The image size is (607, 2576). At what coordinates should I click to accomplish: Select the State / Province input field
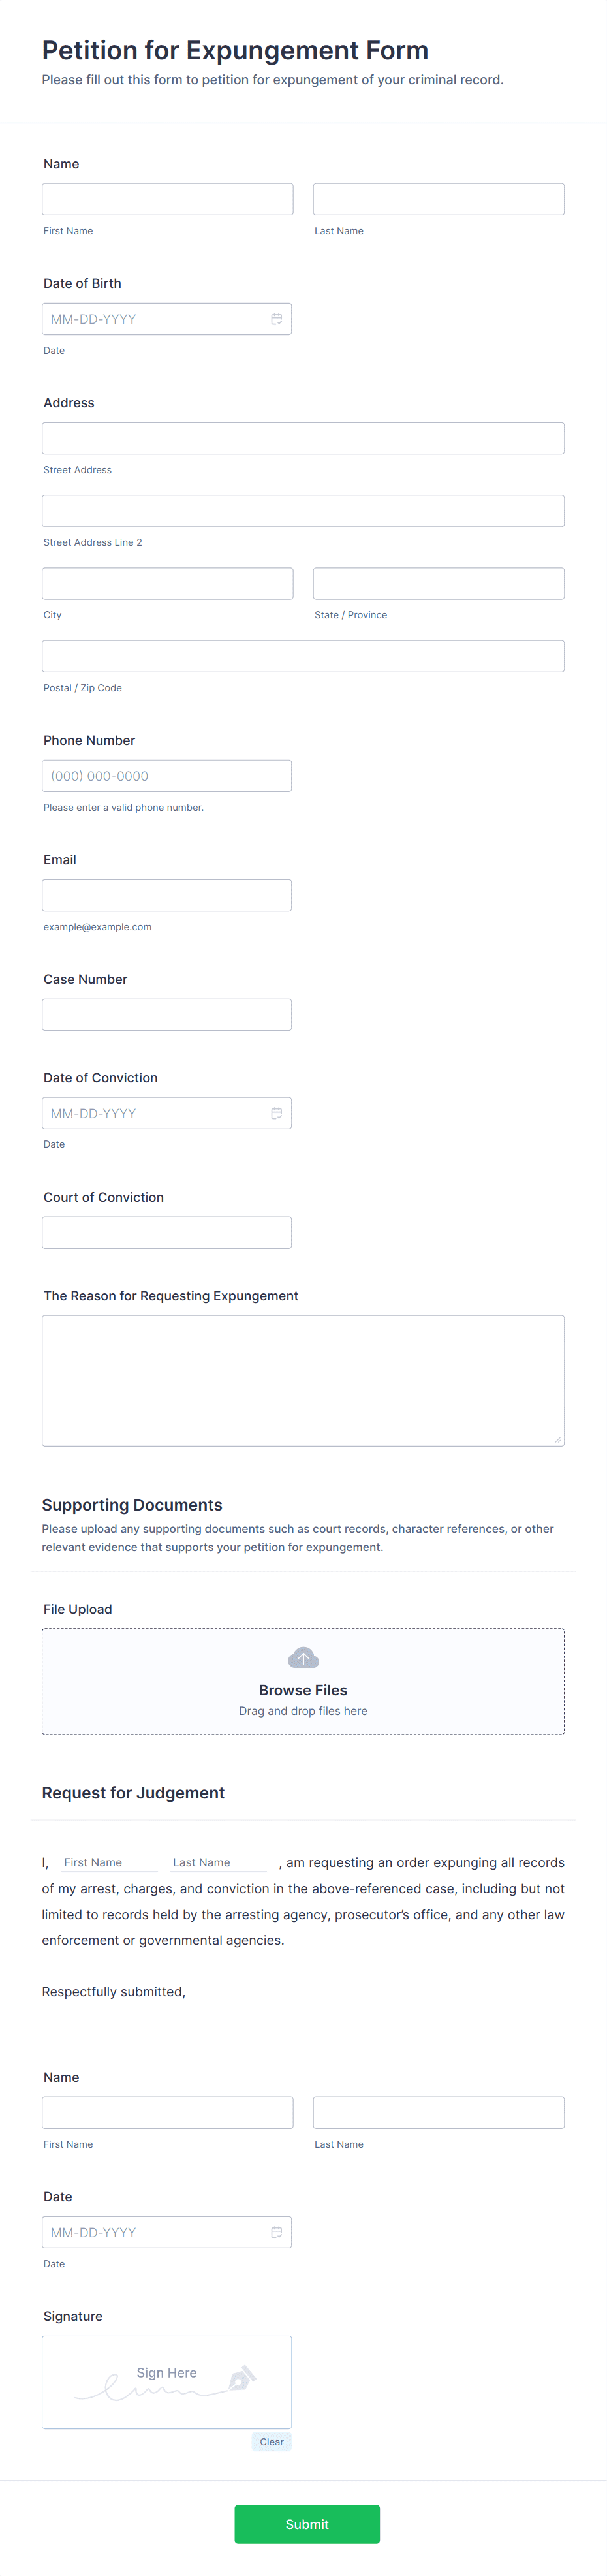(438, 583)
